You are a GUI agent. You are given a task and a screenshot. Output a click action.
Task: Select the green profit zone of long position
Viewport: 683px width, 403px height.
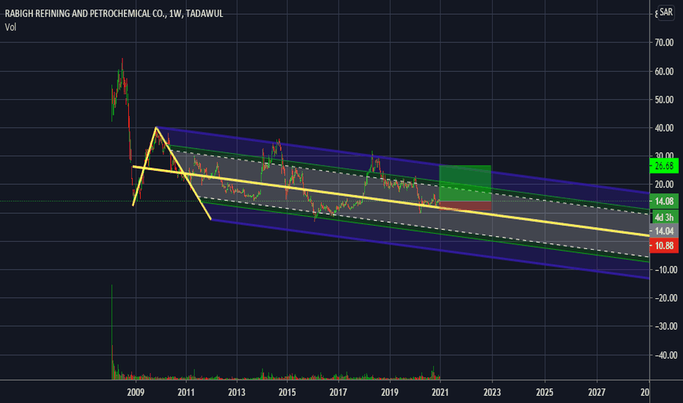click(x=465, y=183)
